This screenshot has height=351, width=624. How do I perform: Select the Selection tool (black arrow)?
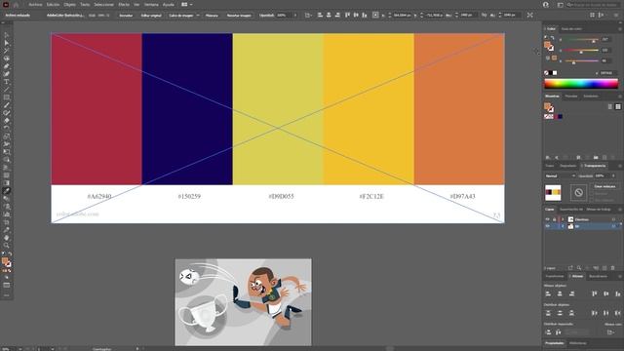click(x=7, y=35)
